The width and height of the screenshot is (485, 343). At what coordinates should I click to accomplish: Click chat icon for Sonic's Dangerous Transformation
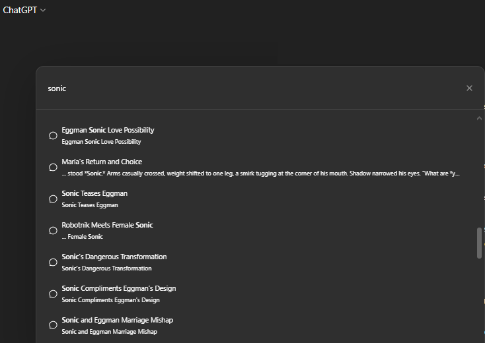pyautogui.click(x=53, y=263)
